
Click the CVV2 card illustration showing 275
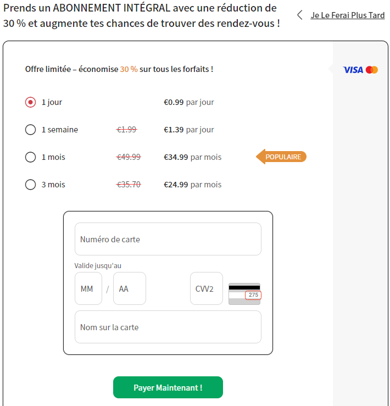click(244, 294)
